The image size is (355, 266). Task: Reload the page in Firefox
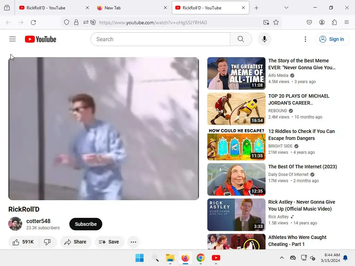pos(33,23)
